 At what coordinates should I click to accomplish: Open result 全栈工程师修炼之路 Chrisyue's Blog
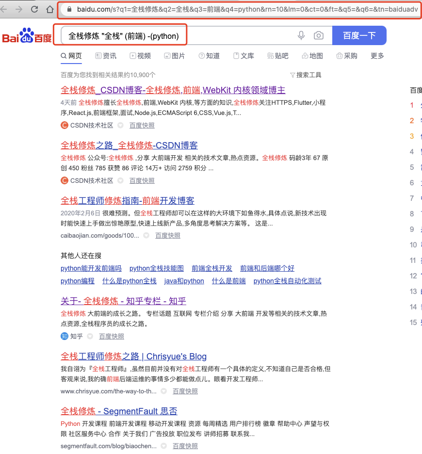[133, 357]
